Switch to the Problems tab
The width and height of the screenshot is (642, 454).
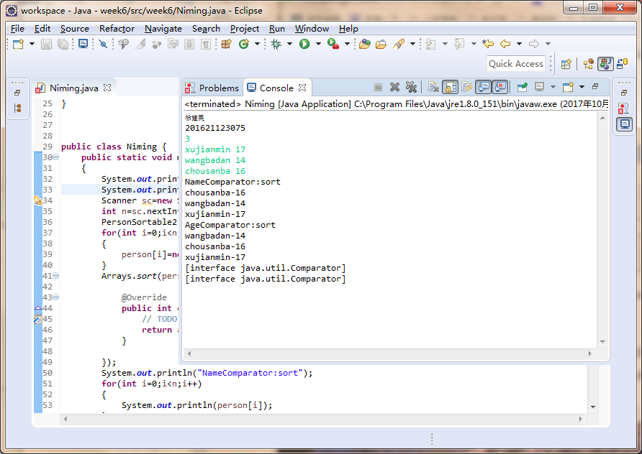tap(212, 88)
